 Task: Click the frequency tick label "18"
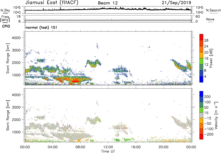pos(19,17)
